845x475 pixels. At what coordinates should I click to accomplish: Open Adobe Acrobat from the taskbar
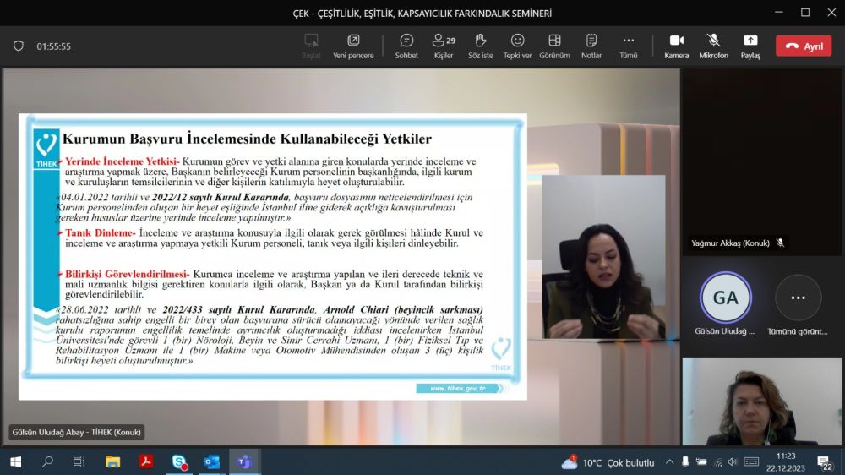click(145, 462)
